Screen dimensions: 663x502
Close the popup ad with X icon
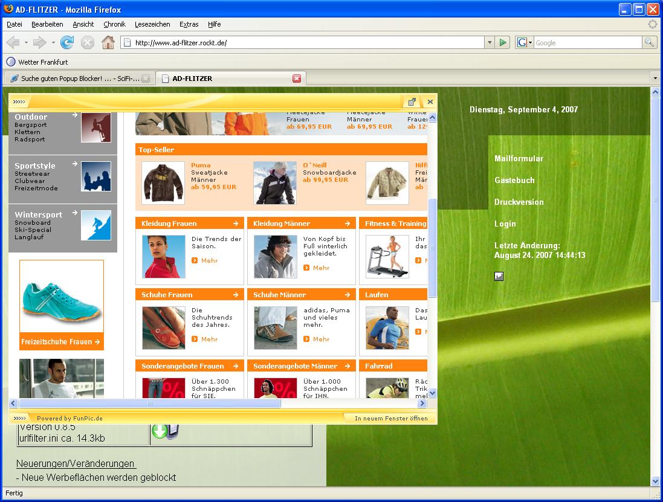(x=430, y=102)
